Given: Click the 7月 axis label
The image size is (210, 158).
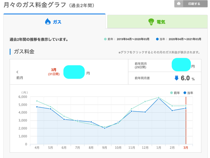Looking at the screenshot, I should (77, 148).
